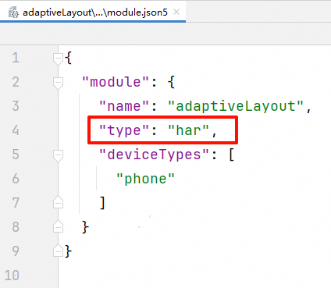Click the "type" key on line 4
The height and width of the screenshot is (288, 331).
coord(124,130)
